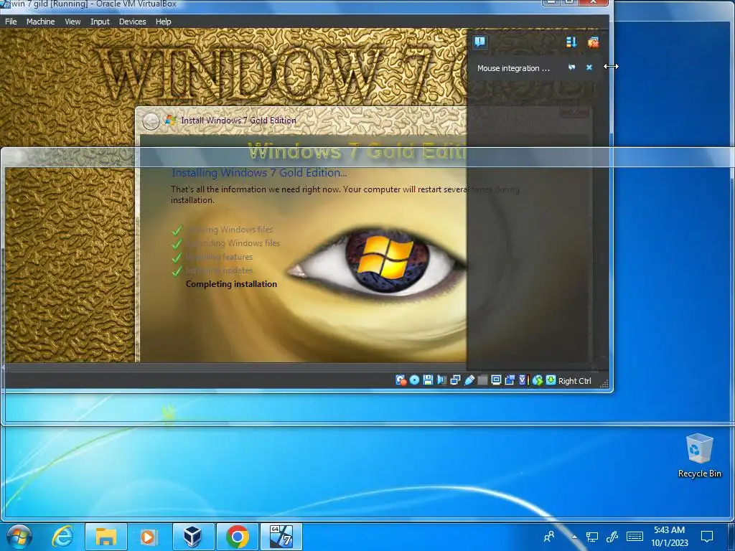The image size is (735, 551).
Task: Open the Help menu
Action: point(163,22)
